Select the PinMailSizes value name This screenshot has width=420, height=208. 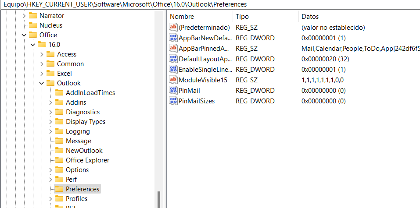tap(197, 101)
